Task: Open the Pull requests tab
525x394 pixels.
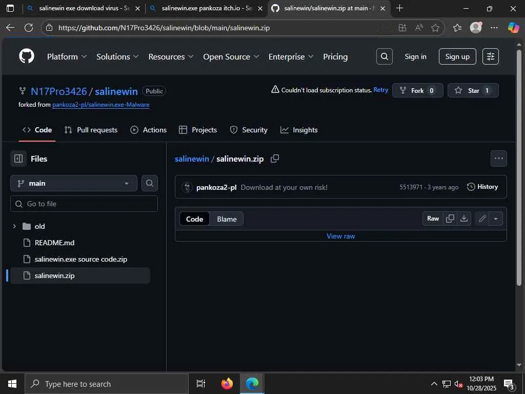Action: coord(91,130)
